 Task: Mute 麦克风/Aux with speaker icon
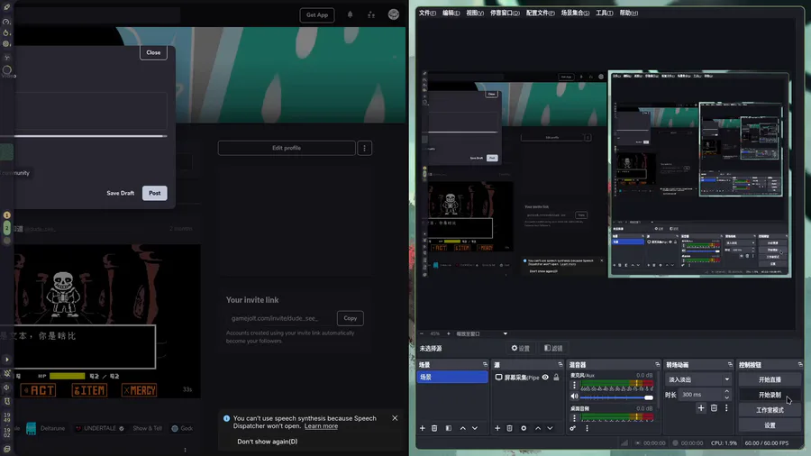[x=574, y=397]
